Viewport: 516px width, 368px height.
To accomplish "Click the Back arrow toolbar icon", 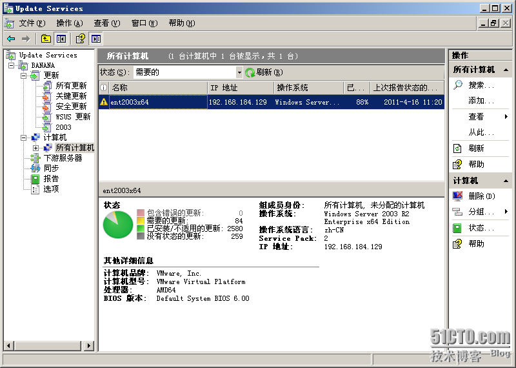I will tap(11, 39).
